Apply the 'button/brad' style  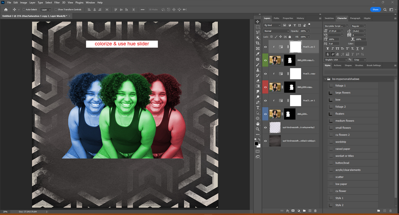pos(352,163)
